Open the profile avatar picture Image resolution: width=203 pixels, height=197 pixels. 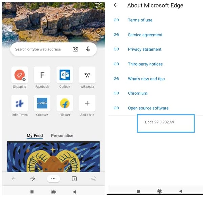coord(8,6)
